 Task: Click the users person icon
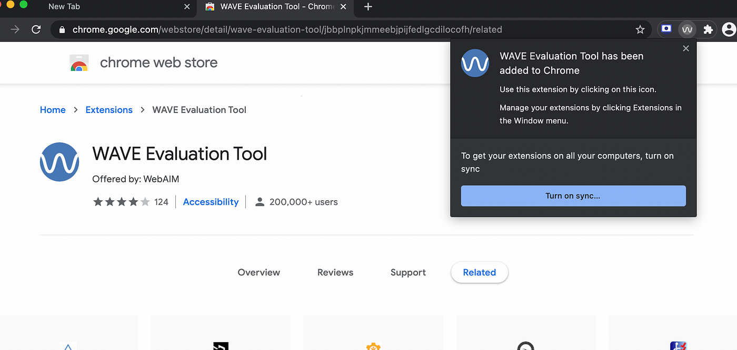[260, 202]
